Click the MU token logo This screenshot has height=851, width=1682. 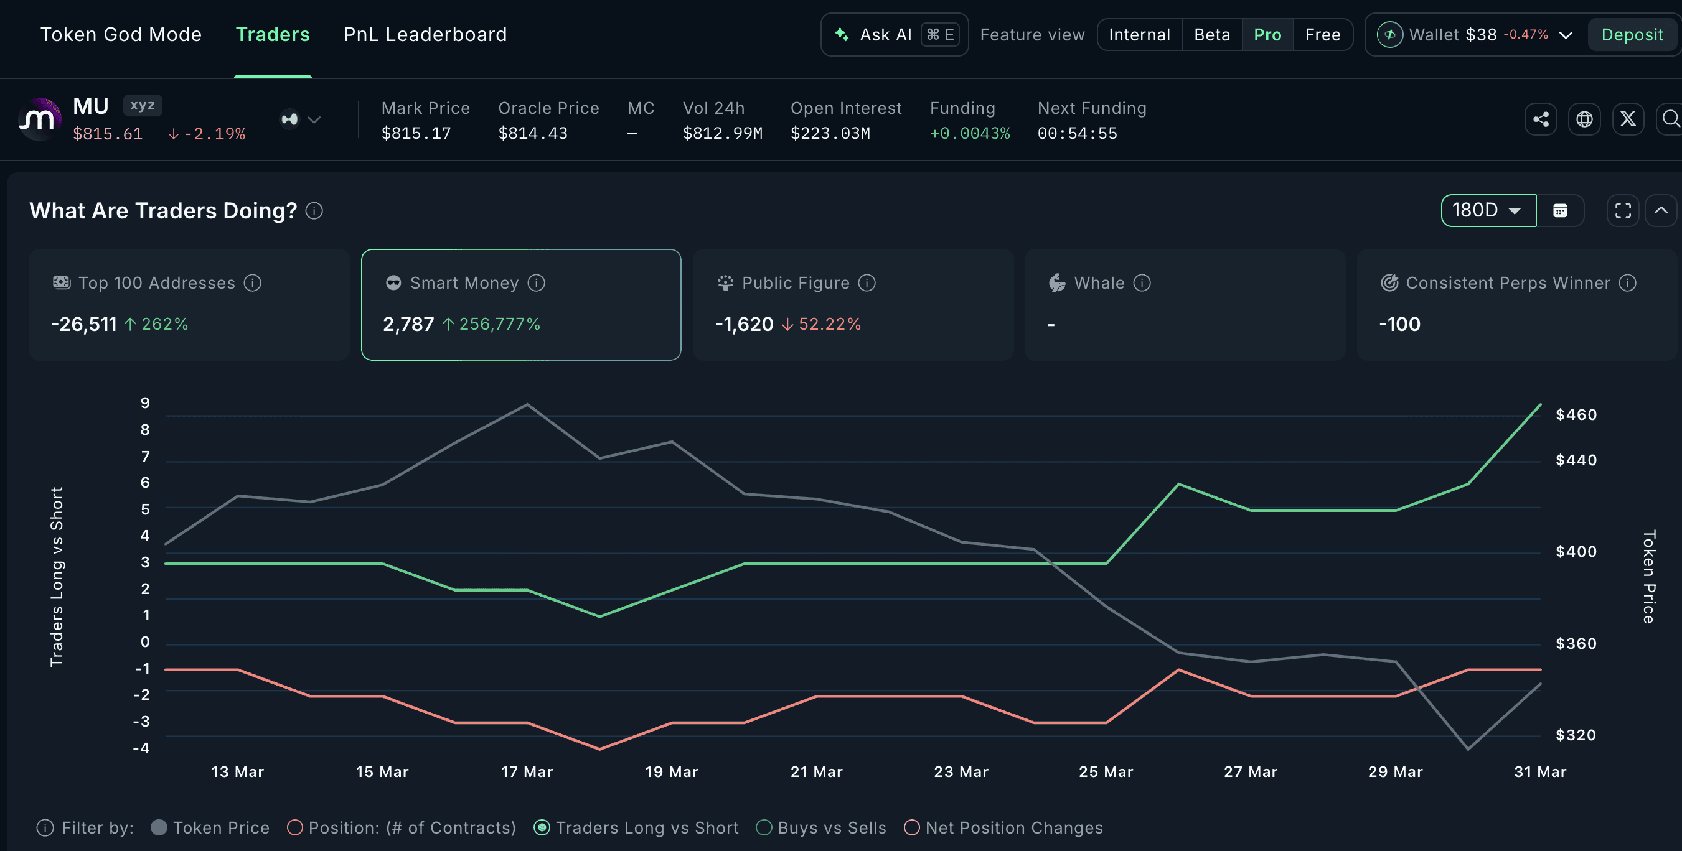pyautogui.click(x=39, y=119)
